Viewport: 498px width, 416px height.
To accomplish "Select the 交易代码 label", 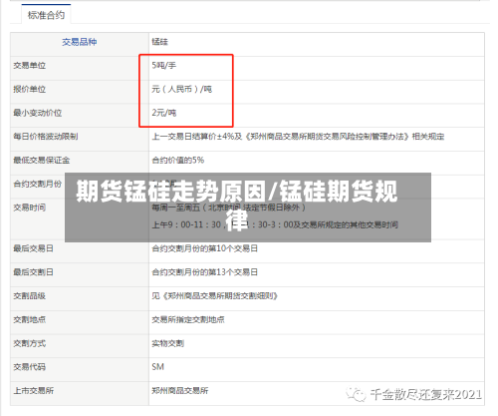I will coord(30,367).
